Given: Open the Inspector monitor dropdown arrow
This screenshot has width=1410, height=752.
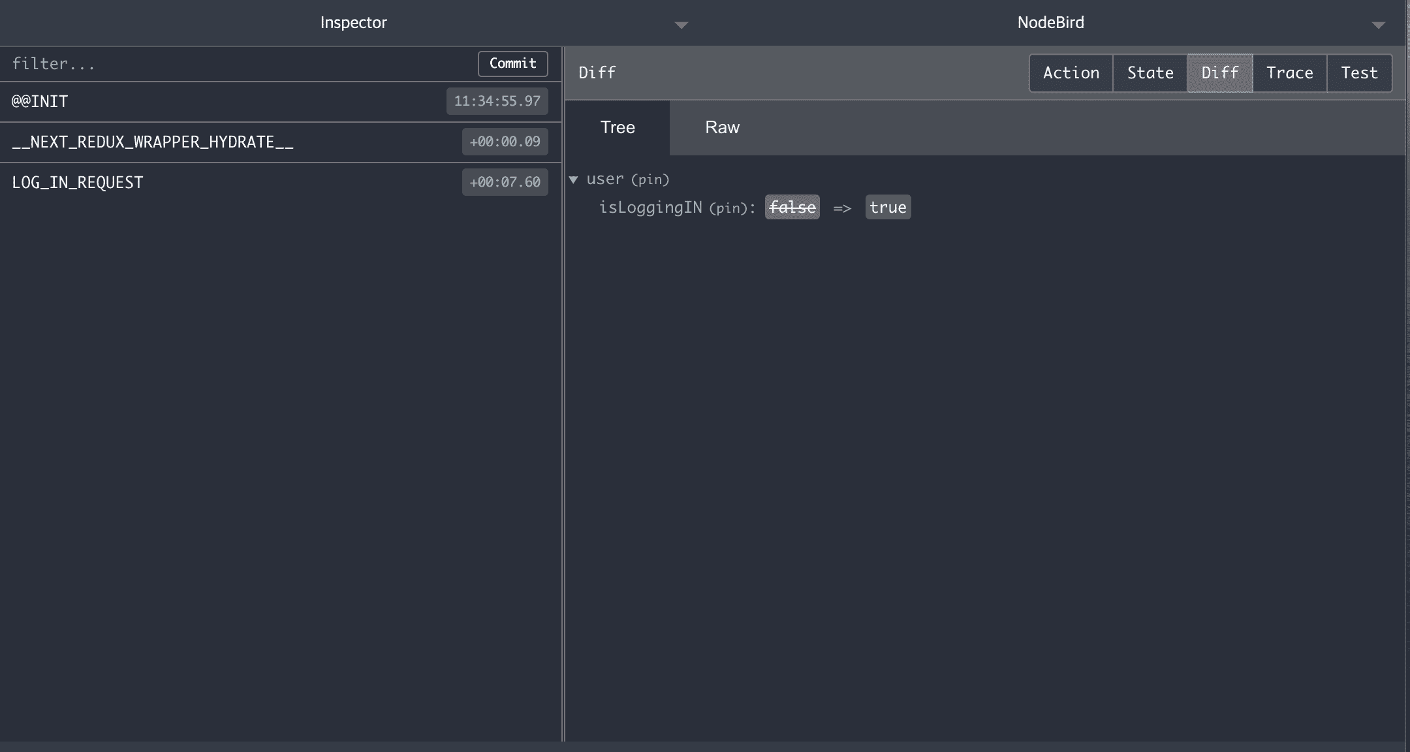Looking at the screenshot, I should coord(681,25).
